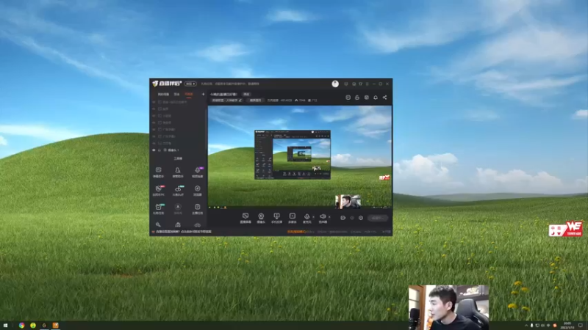Open the orange app on the taskbar
This screenshot has height=330, width=588.
point(56,326)
